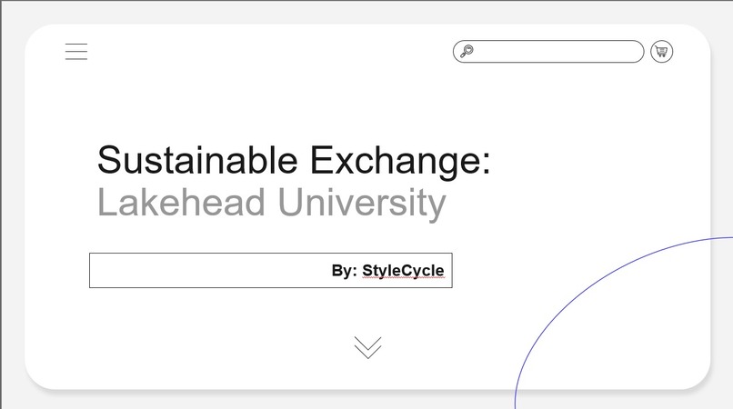Click the double chevron down arrow

pos(368,347)
